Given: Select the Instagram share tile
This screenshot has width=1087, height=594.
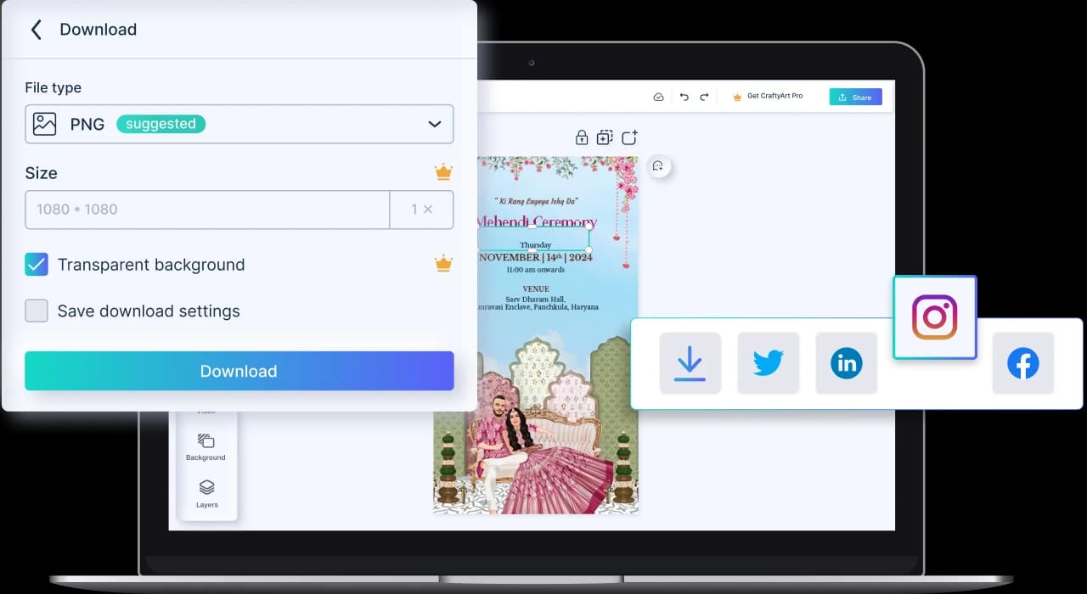Looking at the screenshot, I should tap(934, 317).
